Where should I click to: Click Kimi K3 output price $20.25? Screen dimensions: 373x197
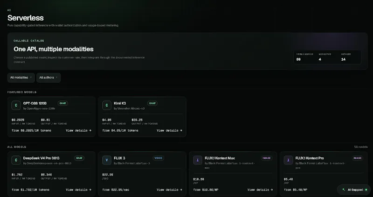(x=137, y=120)
